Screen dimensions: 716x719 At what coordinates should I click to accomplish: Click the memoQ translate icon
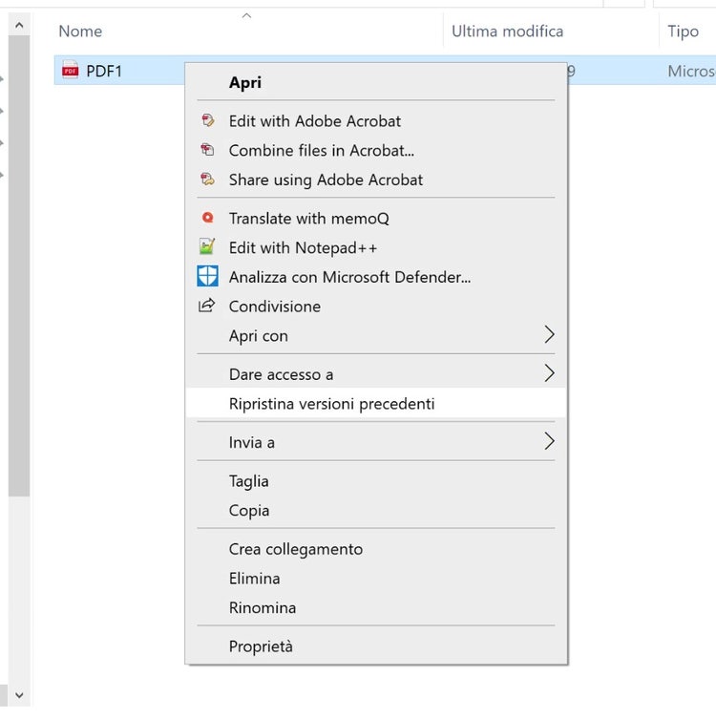pyautogui.click(x=207, y=219)
